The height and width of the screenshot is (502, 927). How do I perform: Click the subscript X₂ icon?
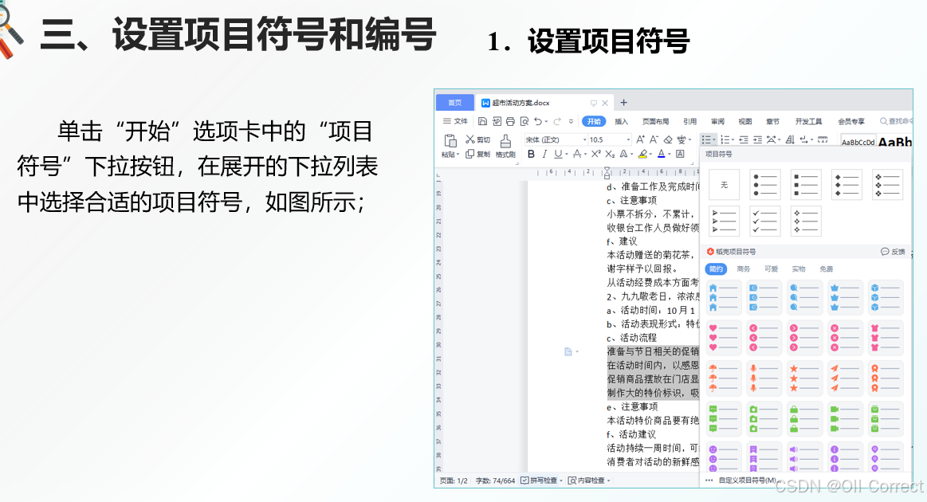coord(610,154)
